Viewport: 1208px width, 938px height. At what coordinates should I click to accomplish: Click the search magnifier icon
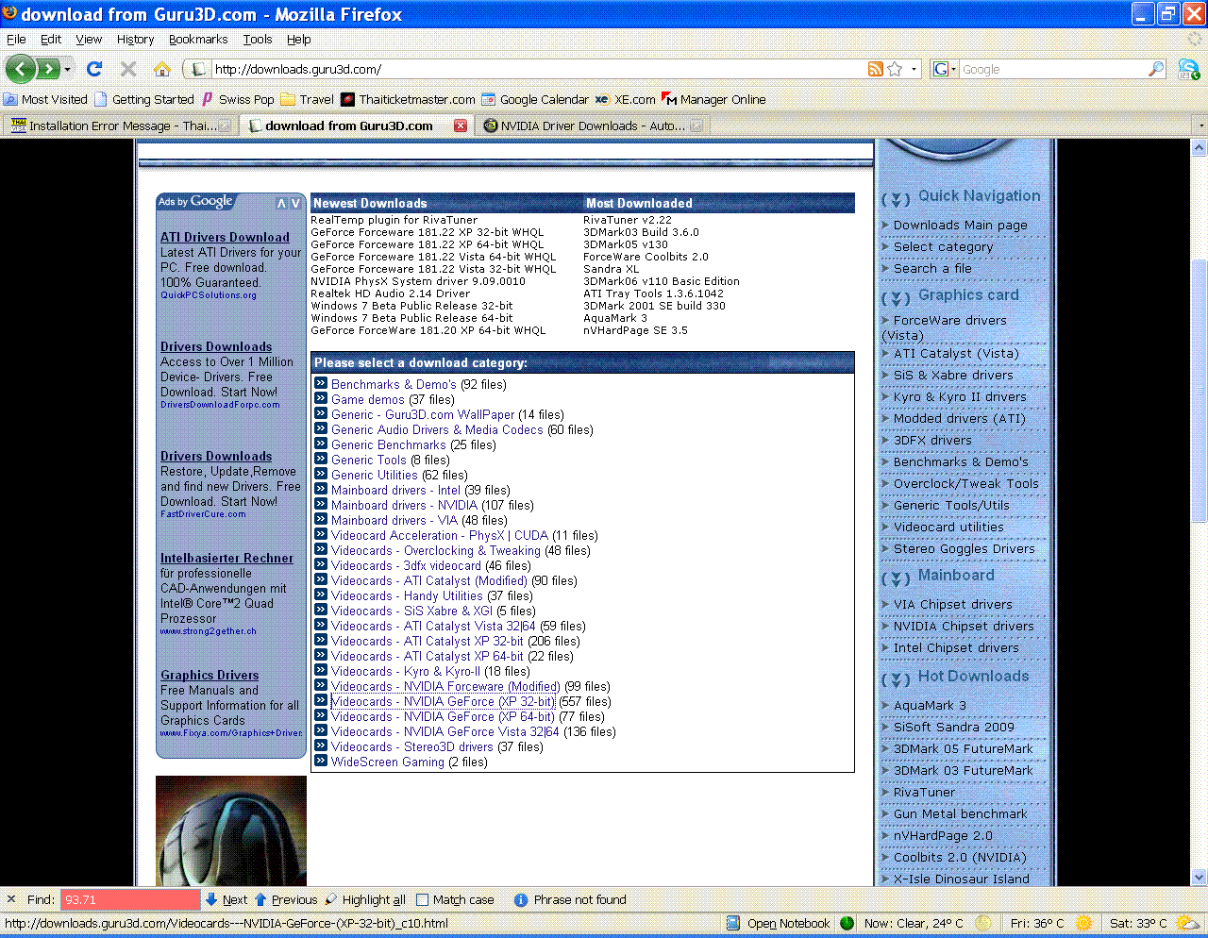coord(1155,69)
